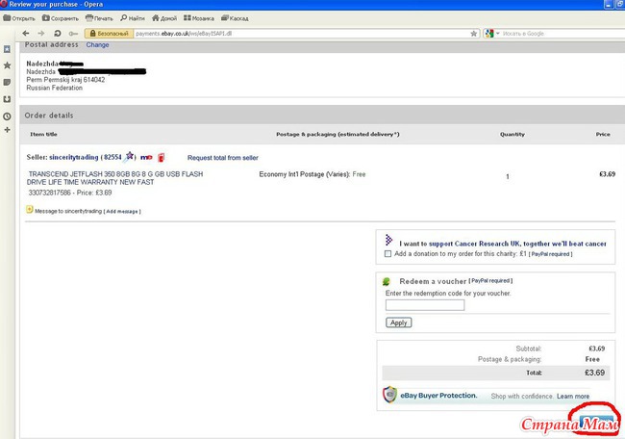Open seller's 'me' page icon

[x=146, y=157]
